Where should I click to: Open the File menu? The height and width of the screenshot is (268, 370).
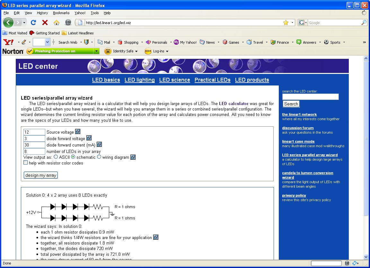6,13
